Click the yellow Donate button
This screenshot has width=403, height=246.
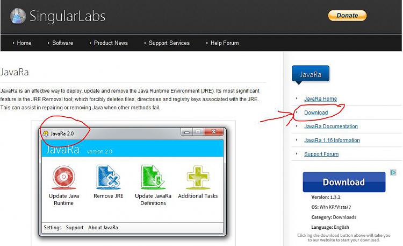[347, 16]
